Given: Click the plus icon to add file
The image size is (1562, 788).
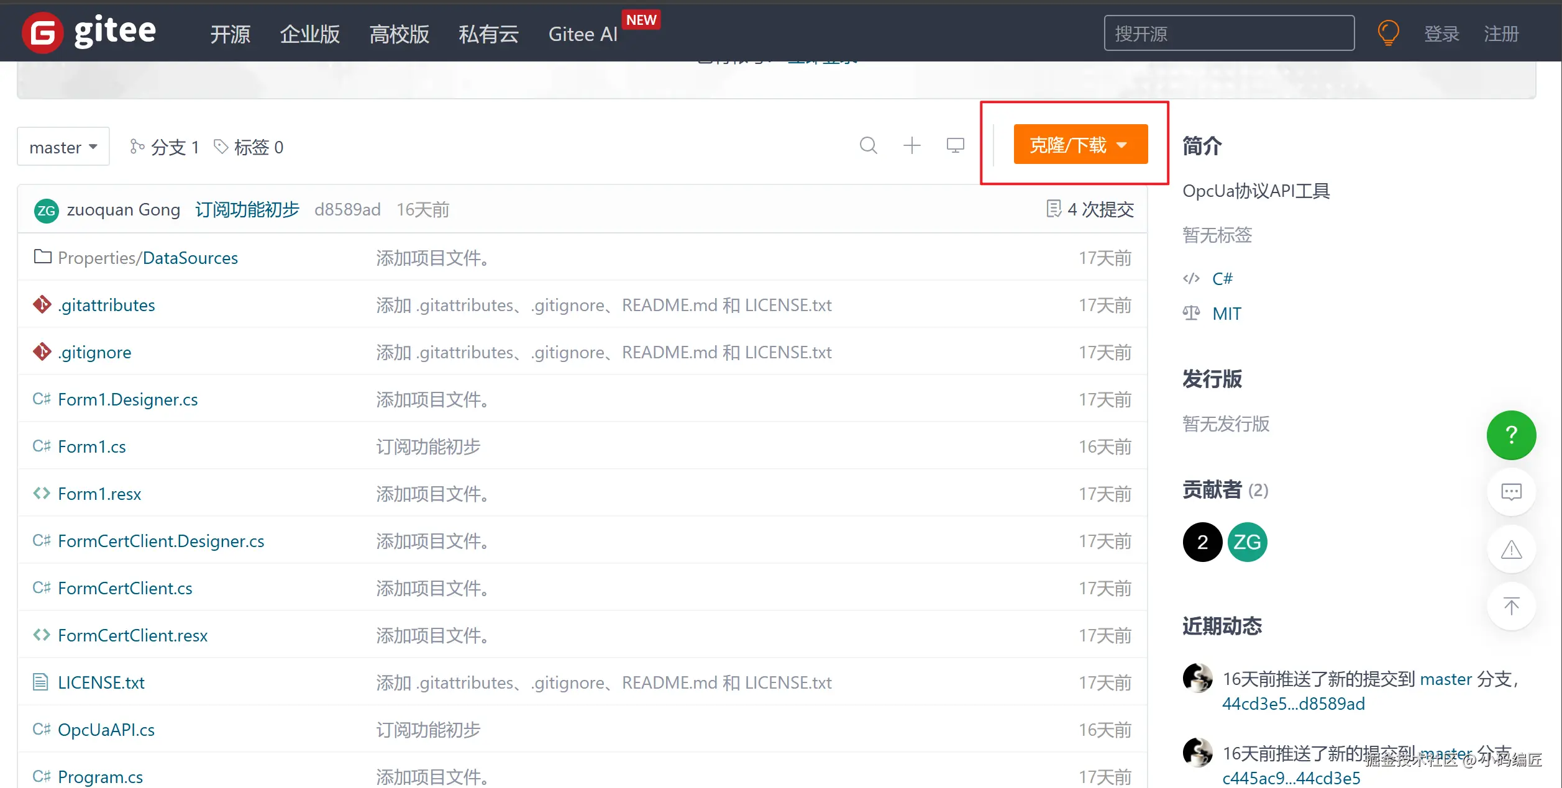Looking at the screenshot, I should coord(911,146).
